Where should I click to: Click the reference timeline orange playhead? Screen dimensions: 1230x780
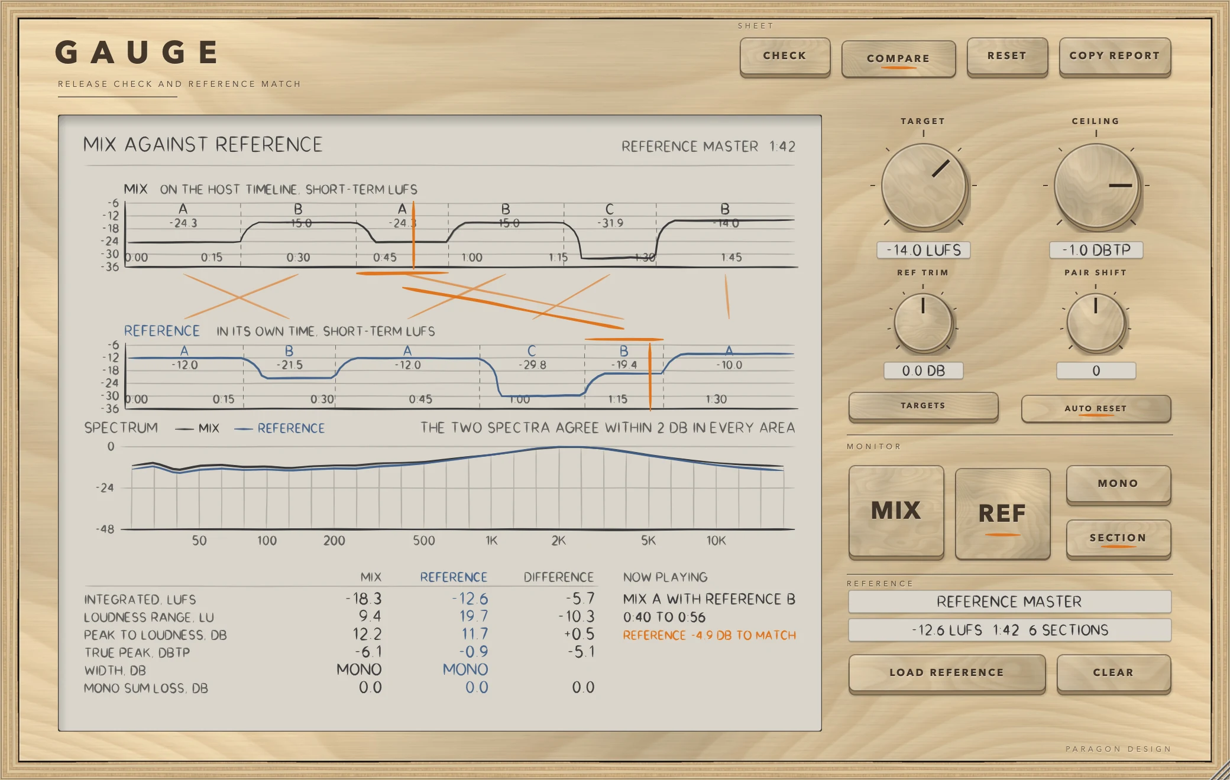[650, 376]
